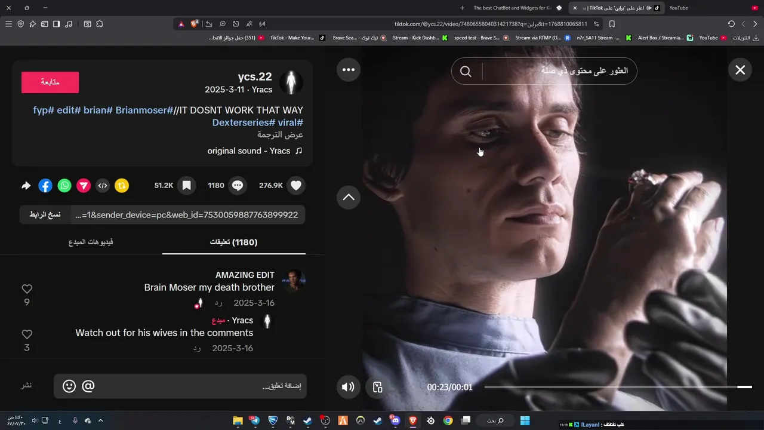Insert a mention with the @ icon

88,386
